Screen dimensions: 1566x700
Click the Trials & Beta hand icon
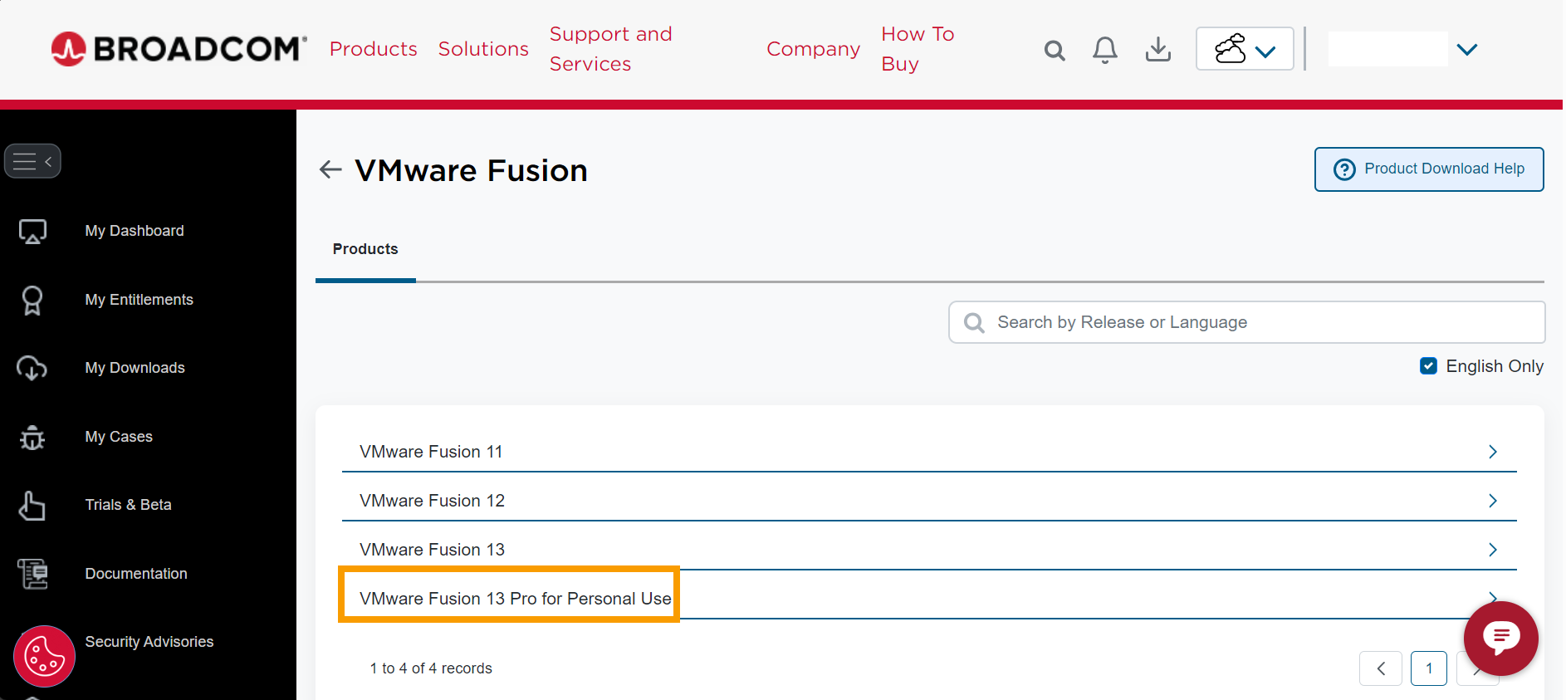point(32,505)
